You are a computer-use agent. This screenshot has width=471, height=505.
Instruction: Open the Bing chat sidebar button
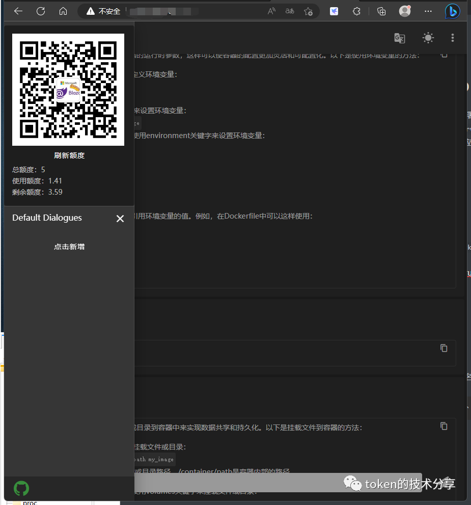452,11
